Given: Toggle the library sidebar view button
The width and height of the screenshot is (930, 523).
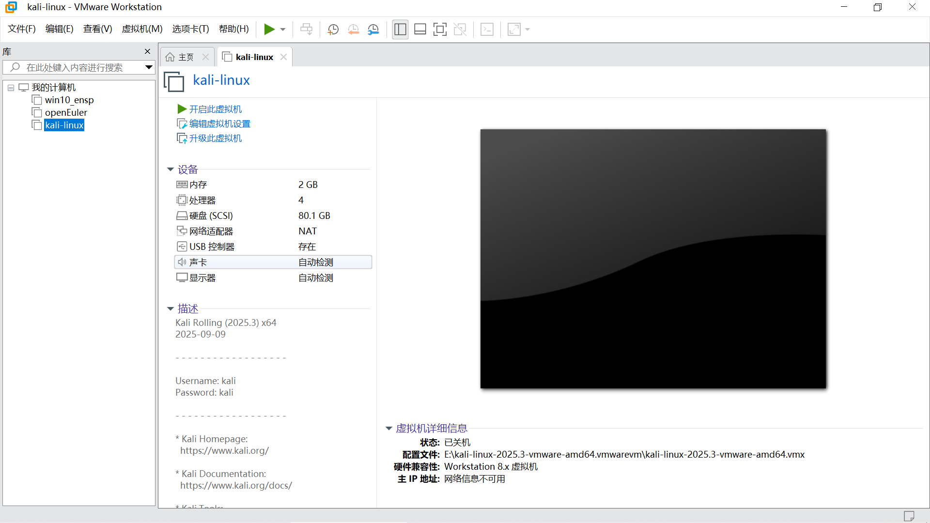Looking at the screenshot, I should pyautogui.click(x=400, y=30).
